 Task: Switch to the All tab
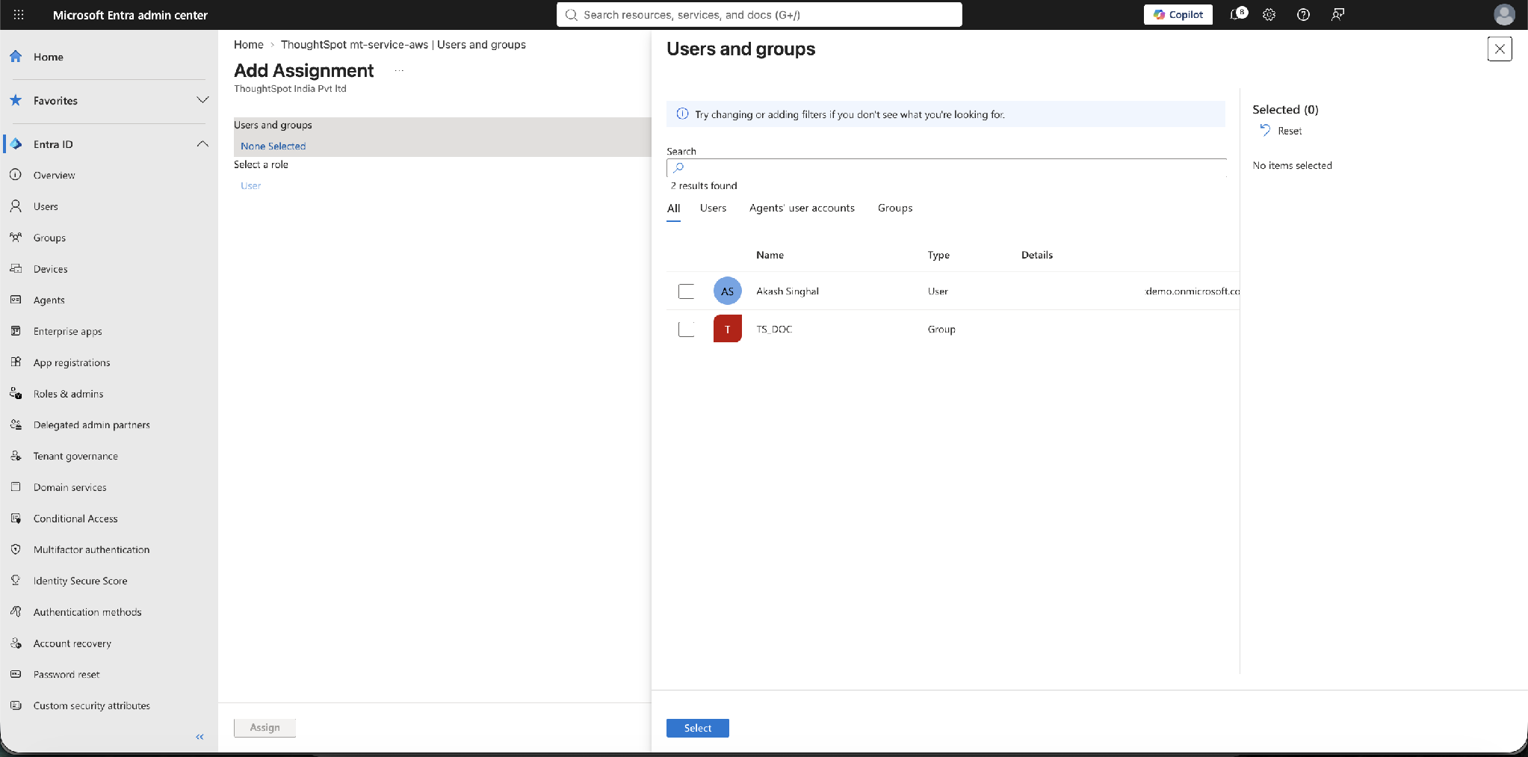(x=673, y=208)
